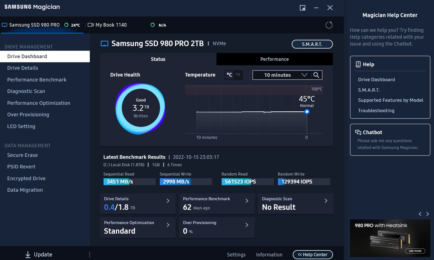Screen dimensions: 434x260
Task: Click the Drive Health ring gauge
Action: 141,109
